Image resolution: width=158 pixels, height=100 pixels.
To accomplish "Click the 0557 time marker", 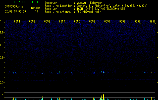I will [x=107, y=21].
